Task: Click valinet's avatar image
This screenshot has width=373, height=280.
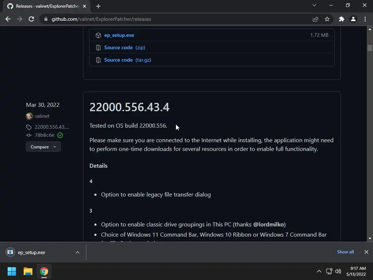Action: pos(30,116)
